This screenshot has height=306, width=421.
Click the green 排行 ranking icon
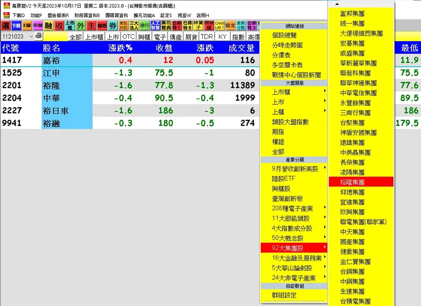coord(145,26)
